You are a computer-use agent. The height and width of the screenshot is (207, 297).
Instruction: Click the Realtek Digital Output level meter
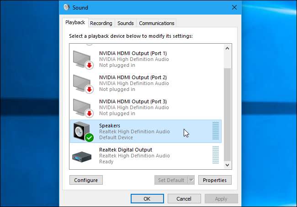coord(216,156)
